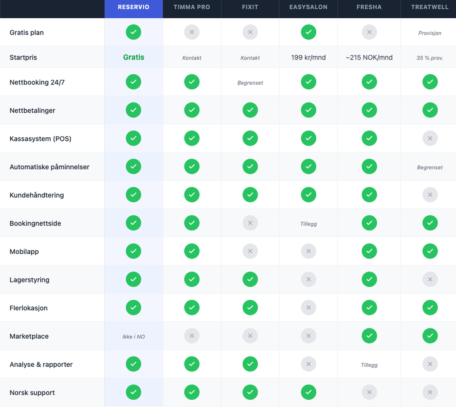Click Treatwell's cross for Analyse & rapporter
Viewport: 456px width, 407px height.
[x=430, y=364]
